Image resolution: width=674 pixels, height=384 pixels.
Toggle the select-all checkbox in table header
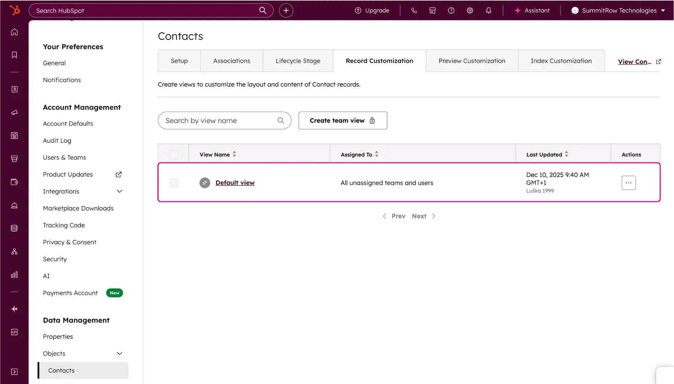(x=174, y=154)
